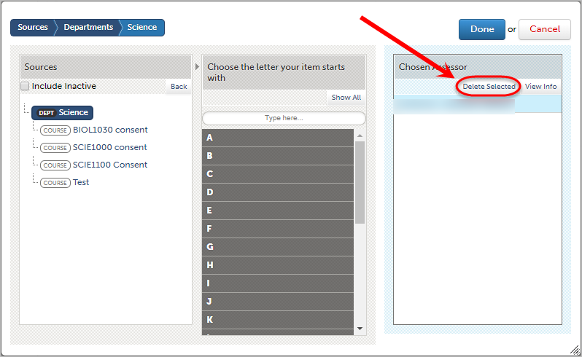
Task: Click the letter list scroll down arrow
Action: 360,329
